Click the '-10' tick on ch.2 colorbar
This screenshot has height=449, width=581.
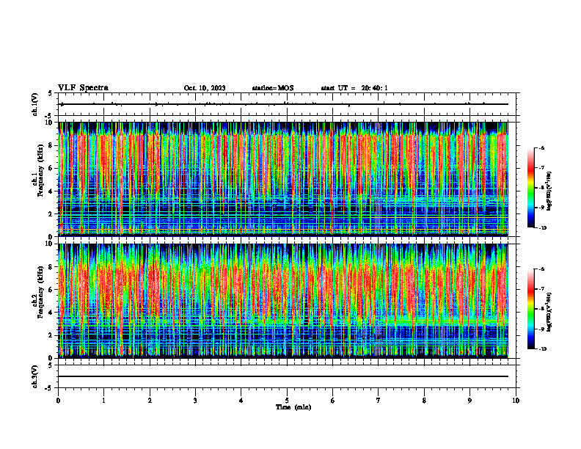(x=543, y=349)
